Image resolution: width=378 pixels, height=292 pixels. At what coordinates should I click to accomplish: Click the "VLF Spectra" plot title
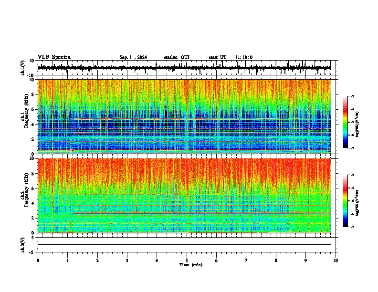pos(54,57)
